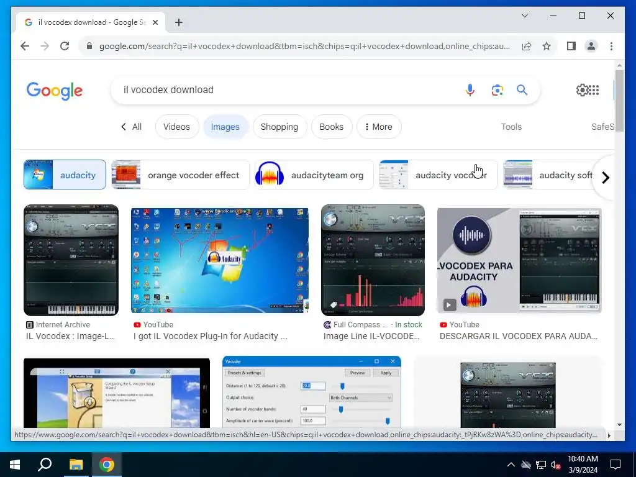Bookmark this page with star icon

547,46
